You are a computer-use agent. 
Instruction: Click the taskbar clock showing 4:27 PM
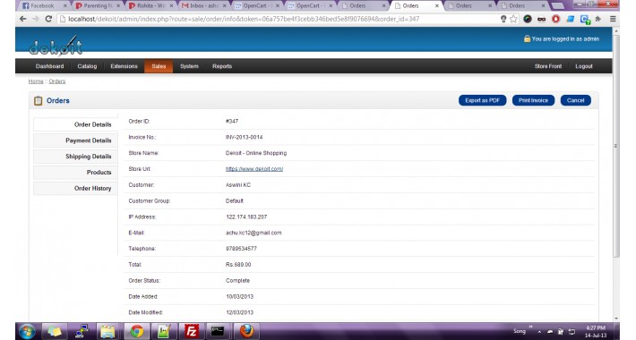click(596, 331)
